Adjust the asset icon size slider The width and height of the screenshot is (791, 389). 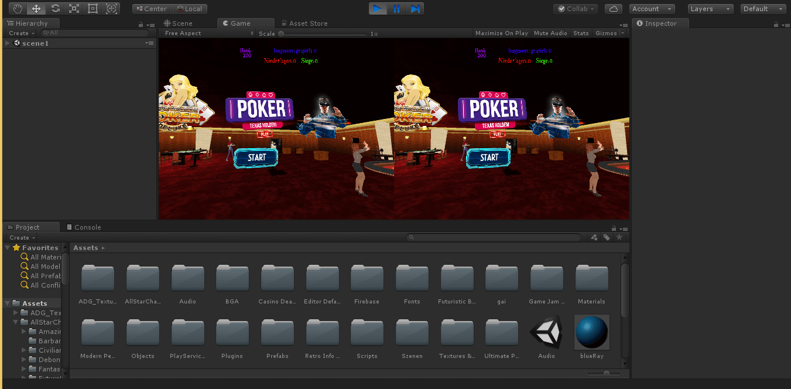[x=607, y=373]
